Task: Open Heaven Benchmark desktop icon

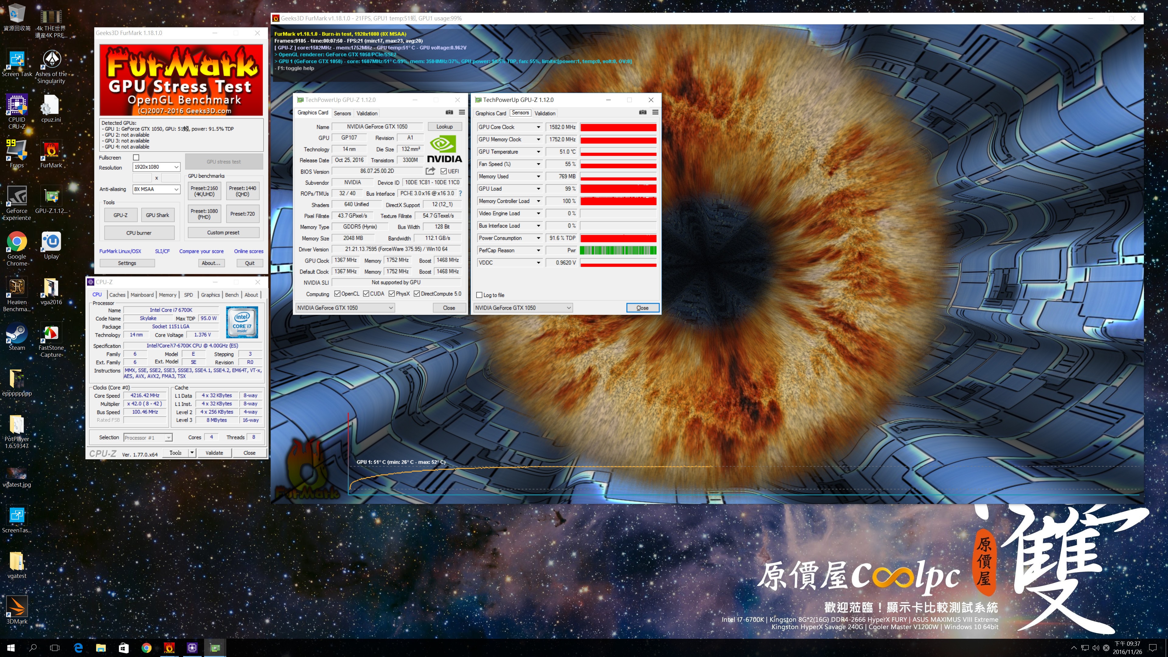Action: [x=17, y=294]
